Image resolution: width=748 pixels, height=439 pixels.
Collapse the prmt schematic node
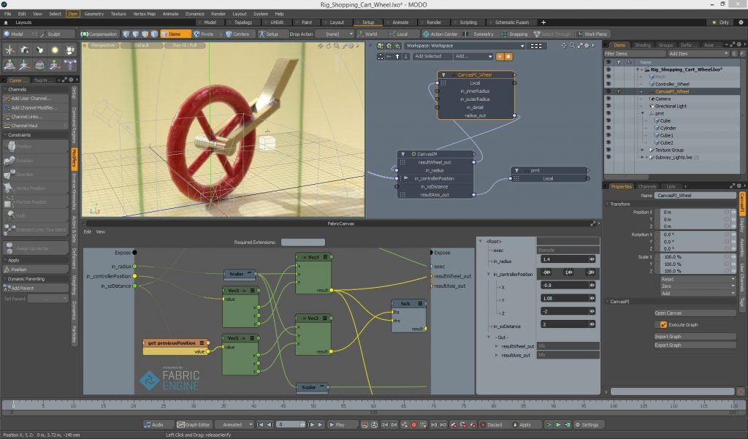(516, 170)
